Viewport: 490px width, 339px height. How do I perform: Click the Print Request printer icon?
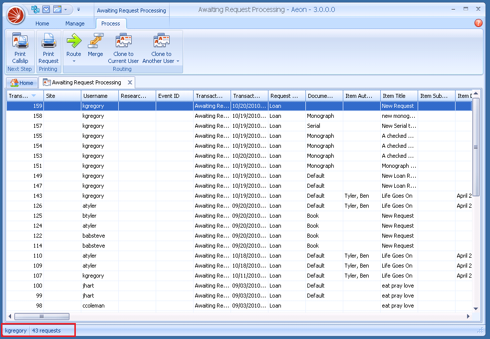point(48,41)
